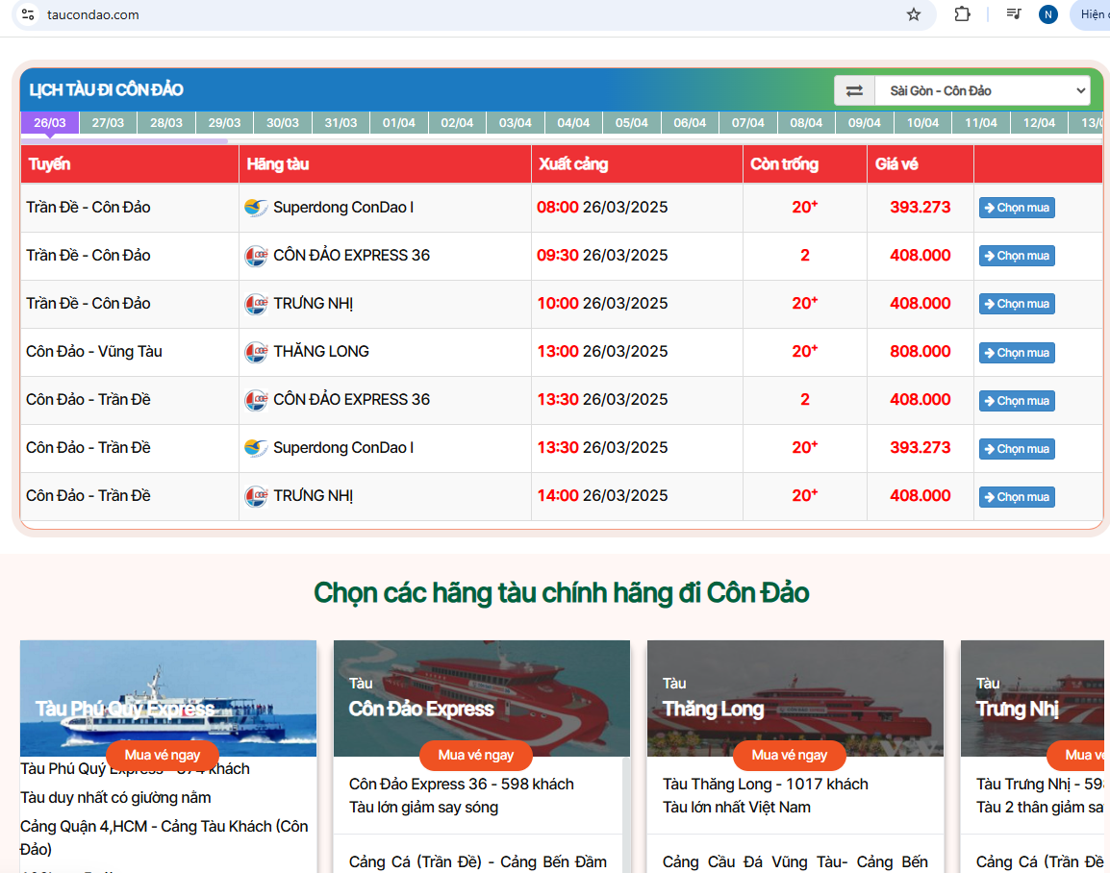Click the bookmark star icon in address bar
The height and width of the screenshot is (873, 1110).
point(914,14)
